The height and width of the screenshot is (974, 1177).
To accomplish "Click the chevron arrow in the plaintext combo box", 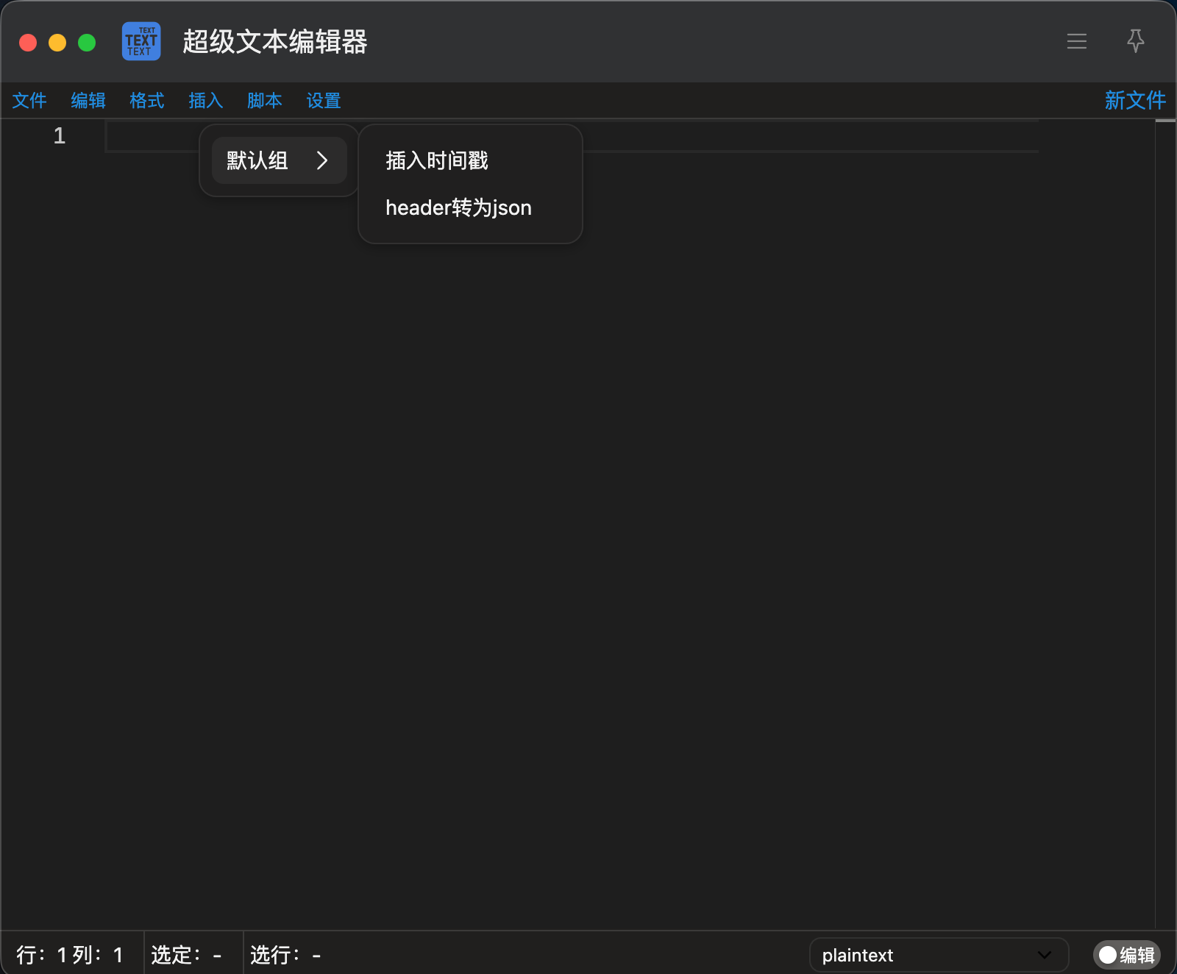I will 1045,955.
